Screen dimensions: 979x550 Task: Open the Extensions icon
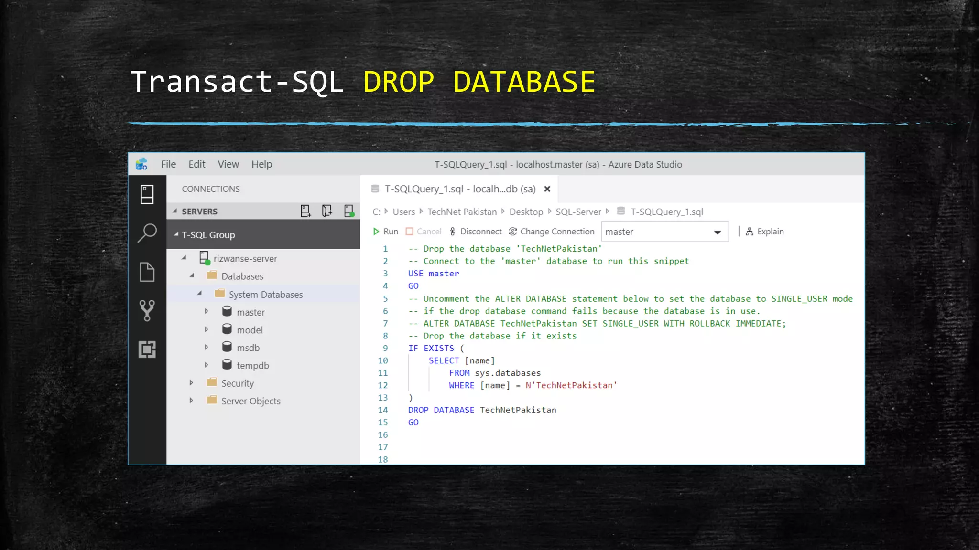pyautogui.click(x=147, y=349)
